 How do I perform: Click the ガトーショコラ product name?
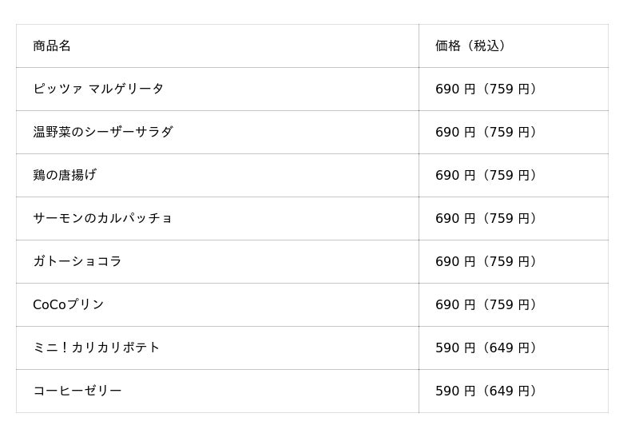(77, 262)
